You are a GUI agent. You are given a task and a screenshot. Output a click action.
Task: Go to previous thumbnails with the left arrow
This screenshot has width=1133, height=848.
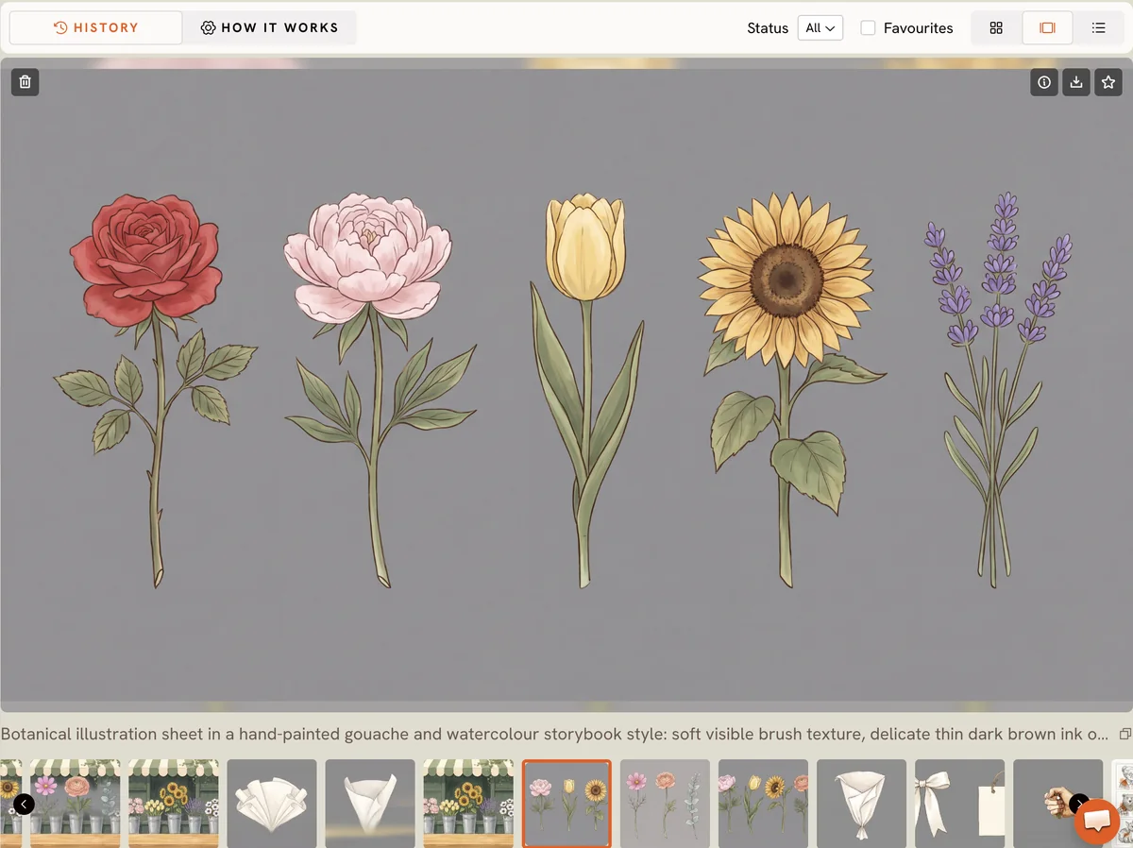(x=24, y=805)
